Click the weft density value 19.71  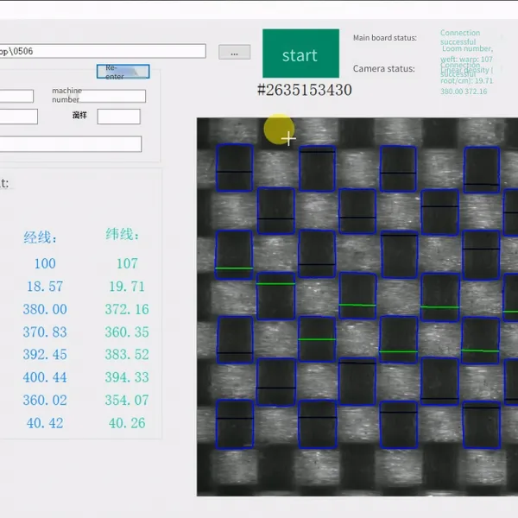[x=127, y=287]
